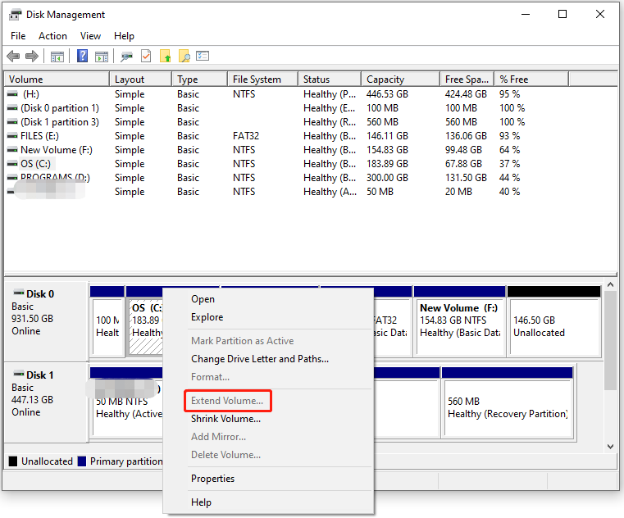Sort by the % Free column header
The height and width of the screenshot is (518, 624).
pyautogui.click(x=531, y=80)
